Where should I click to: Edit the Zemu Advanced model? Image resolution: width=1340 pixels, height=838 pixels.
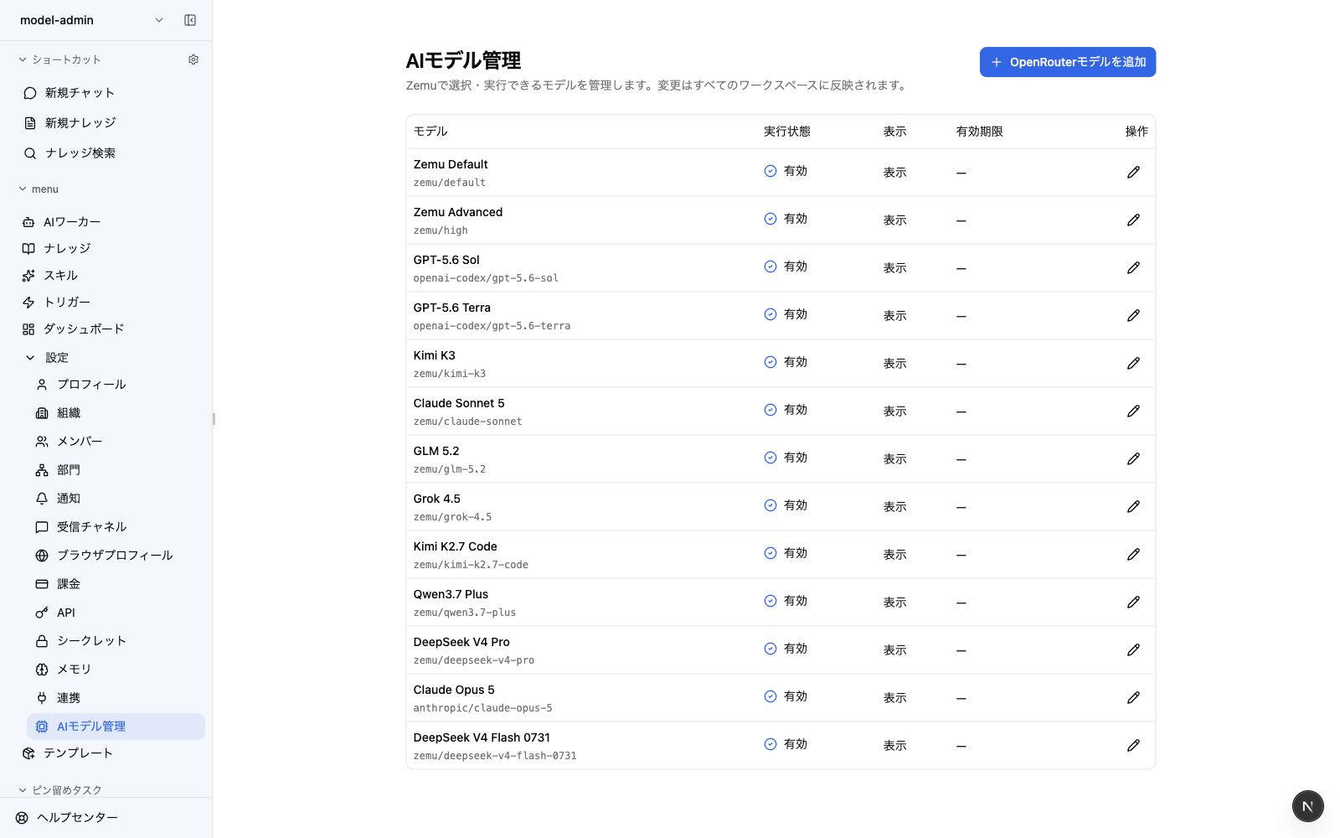(x=1133, y=220)
